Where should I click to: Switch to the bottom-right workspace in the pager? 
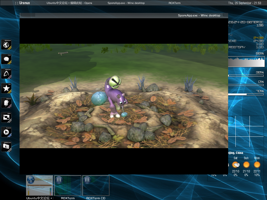[257, 142]
